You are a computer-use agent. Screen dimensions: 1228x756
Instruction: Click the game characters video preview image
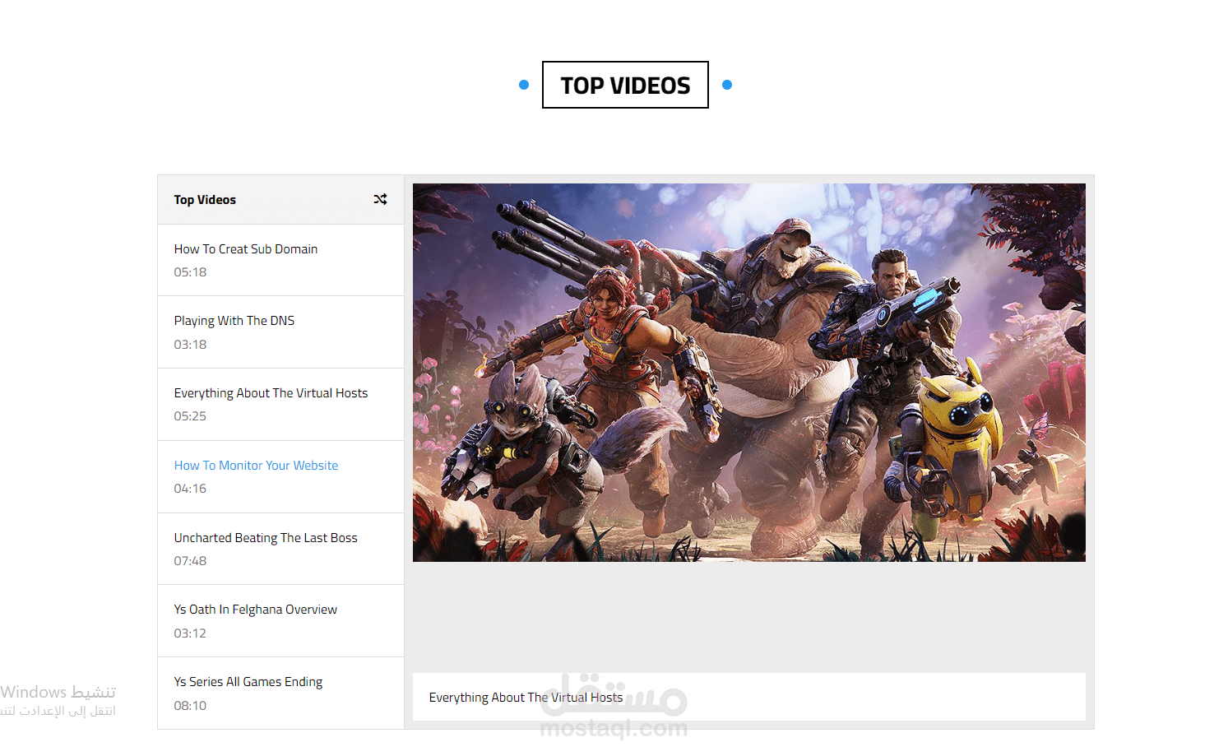click(x=748, y=372)
